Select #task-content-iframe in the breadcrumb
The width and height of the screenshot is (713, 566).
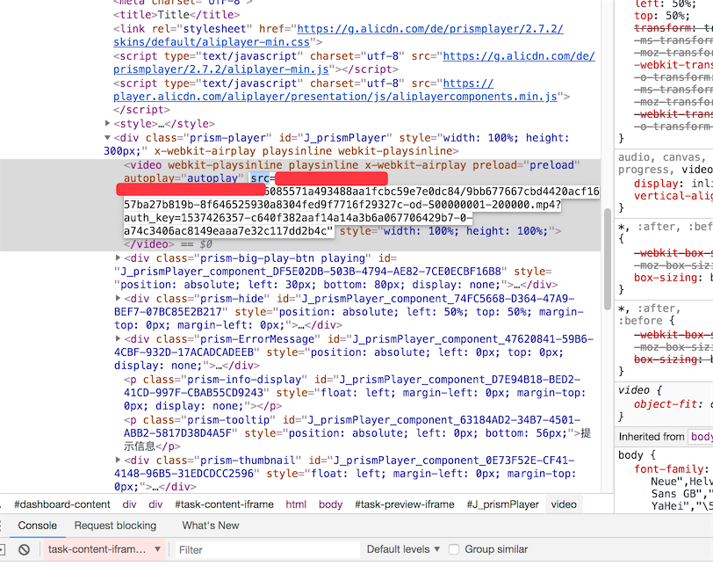coord(224,504)
